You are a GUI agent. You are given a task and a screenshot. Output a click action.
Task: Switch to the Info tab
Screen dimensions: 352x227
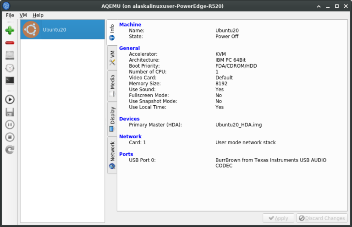[112, 32]
